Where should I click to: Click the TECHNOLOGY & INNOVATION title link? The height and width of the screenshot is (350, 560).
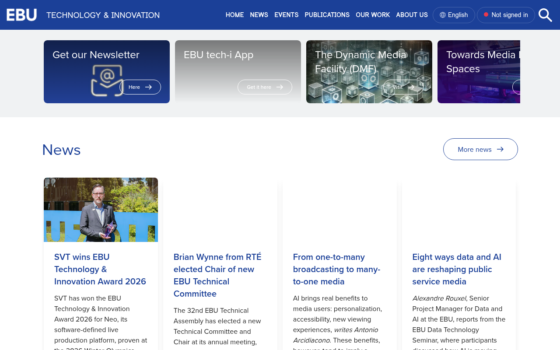[x=103, y=15]
